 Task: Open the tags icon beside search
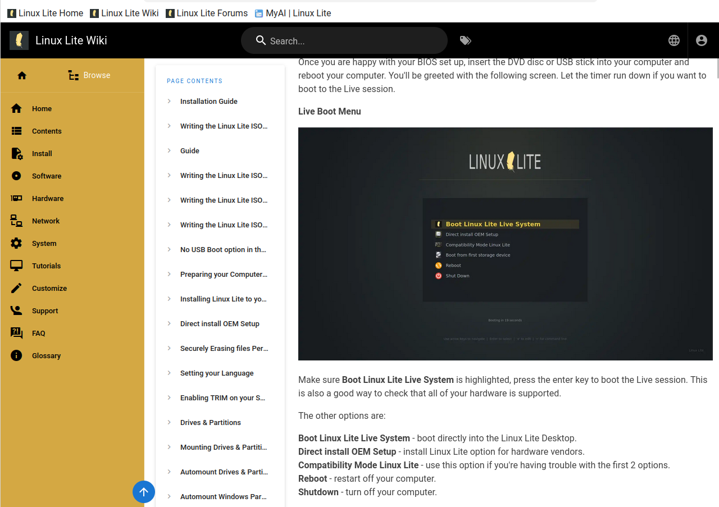(466, 40)
